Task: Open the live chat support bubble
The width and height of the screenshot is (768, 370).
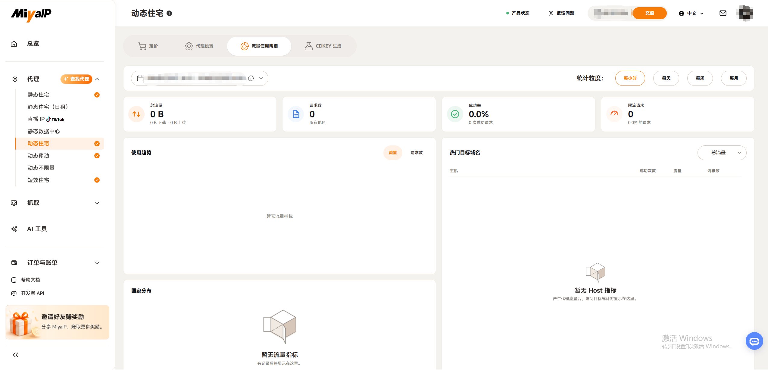Action: (754, 341)
